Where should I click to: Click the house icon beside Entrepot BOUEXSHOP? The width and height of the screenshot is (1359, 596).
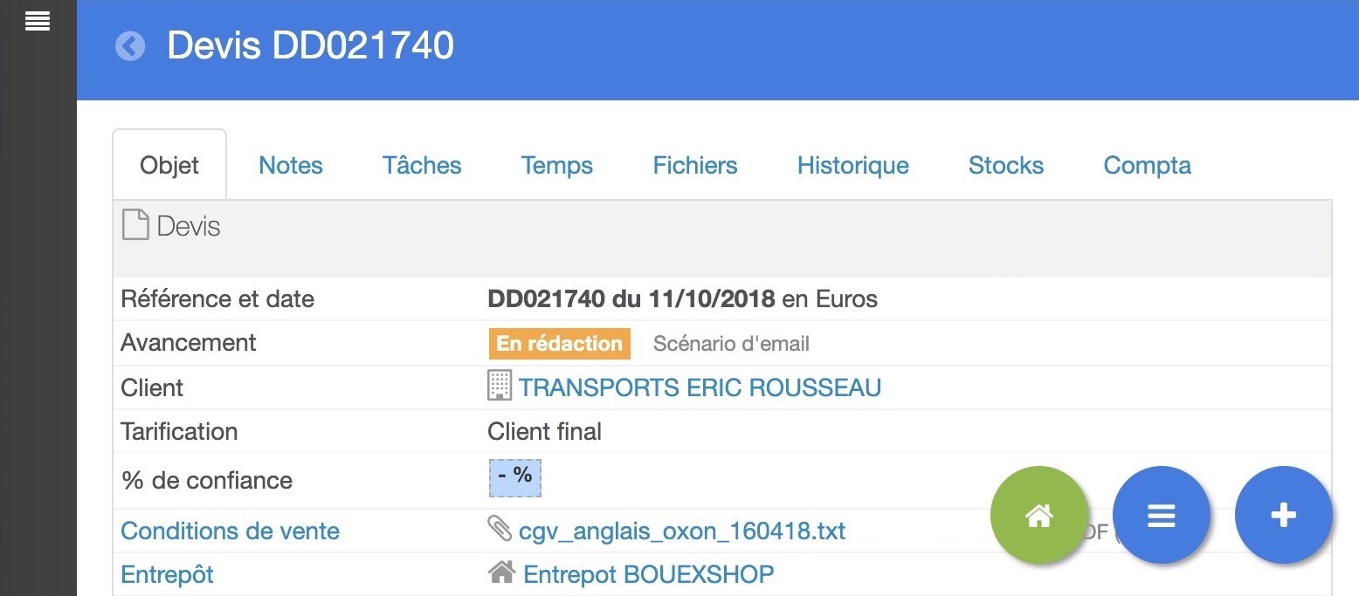click(x=501, y=573)
